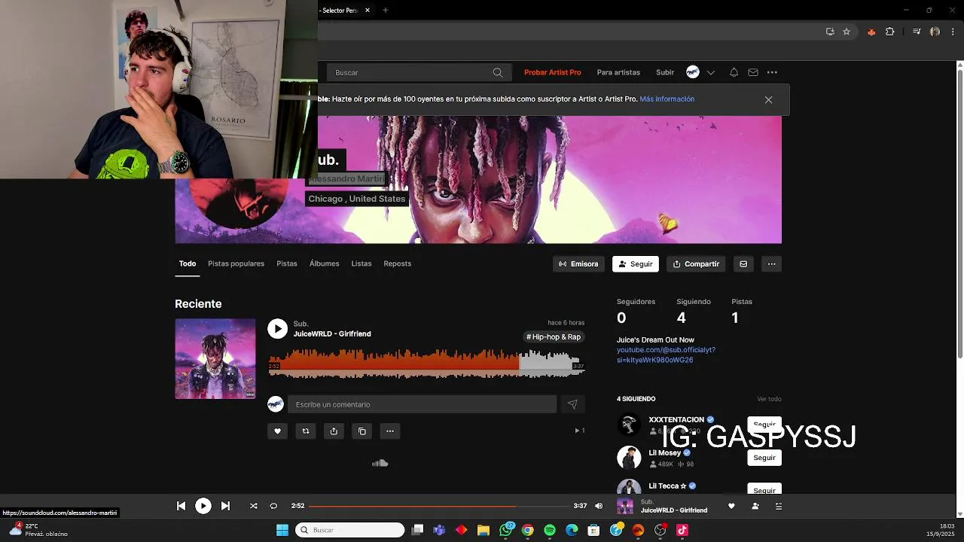Open browser extensions puzzle icon
This screenshot has height=542, width=964.
tap(890, 32)
